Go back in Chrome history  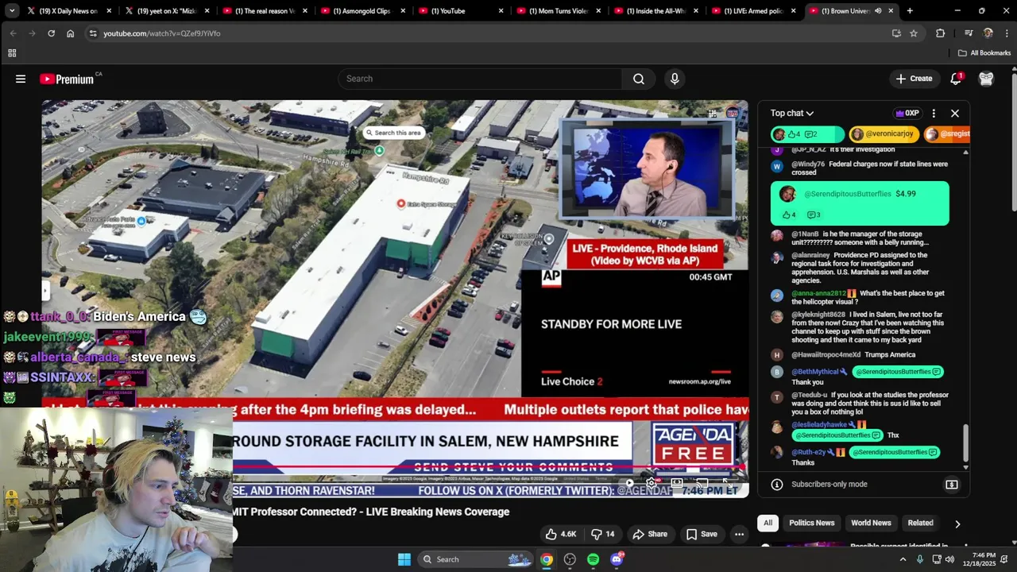tap(13, 33)
